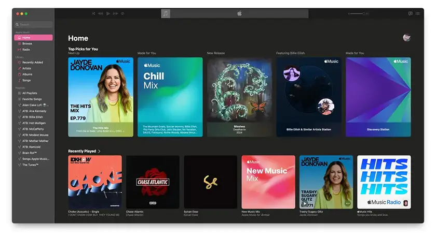Open the account profile avatar
The width and height of the screenshot is (436, 239).
pyautogui.click(x=406, y=38)
